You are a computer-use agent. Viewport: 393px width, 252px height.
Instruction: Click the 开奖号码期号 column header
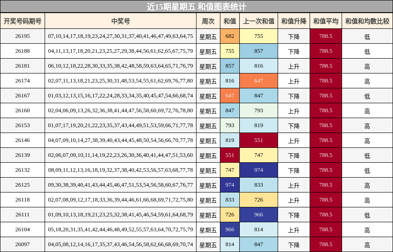[23, 21]
